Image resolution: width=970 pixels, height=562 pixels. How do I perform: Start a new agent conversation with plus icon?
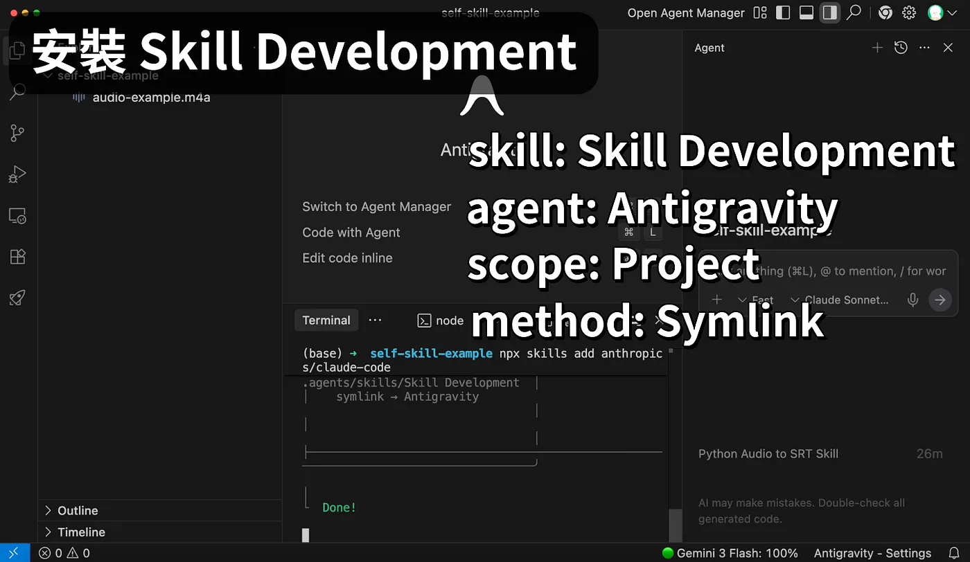877,48
